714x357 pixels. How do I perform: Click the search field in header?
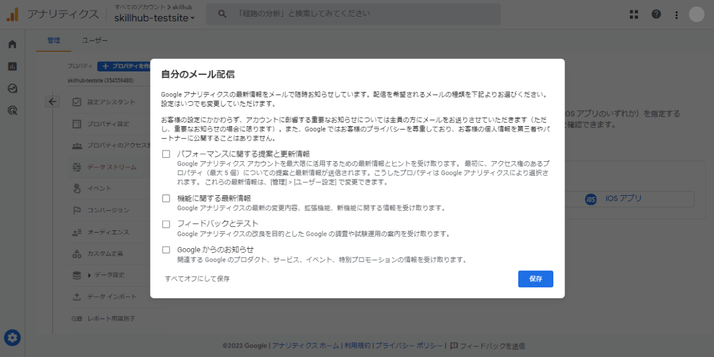(x=353, y=14)
